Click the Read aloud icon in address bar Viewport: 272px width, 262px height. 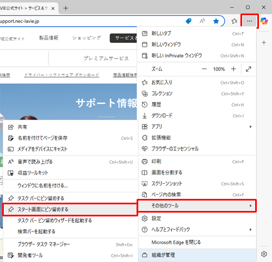(202, 21)
